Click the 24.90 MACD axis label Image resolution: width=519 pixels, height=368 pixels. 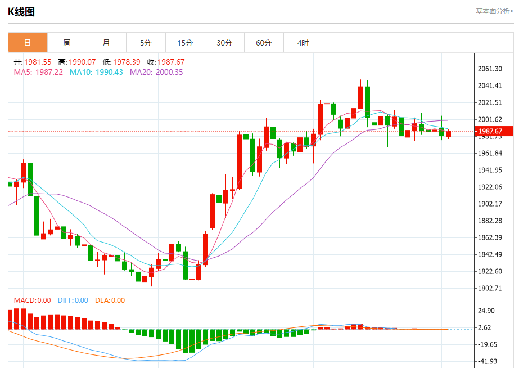[x=486, y=311]
